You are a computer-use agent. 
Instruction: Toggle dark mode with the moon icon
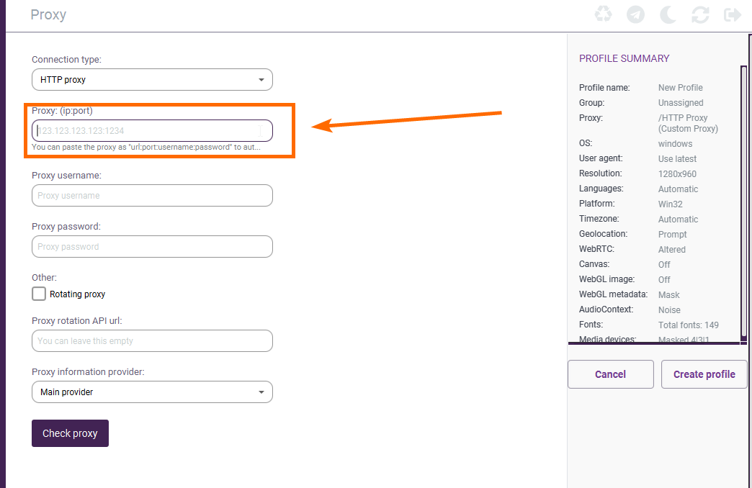coord(668,14)
